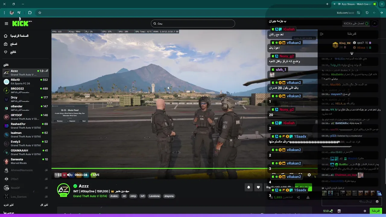Open the hamburger sidebar menu
Screen dimensions: 386x217
click(6, 24)
